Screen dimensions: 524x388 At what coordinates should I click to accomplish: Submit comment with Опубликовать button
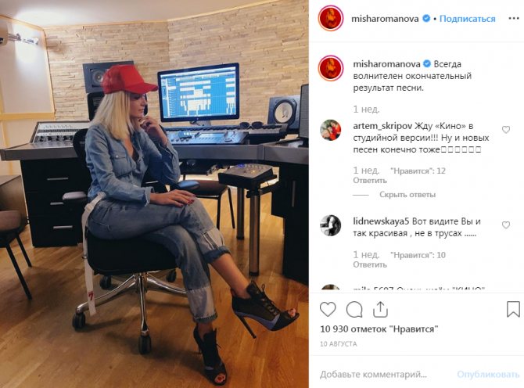pyautogui.click(x=488, y=374)
